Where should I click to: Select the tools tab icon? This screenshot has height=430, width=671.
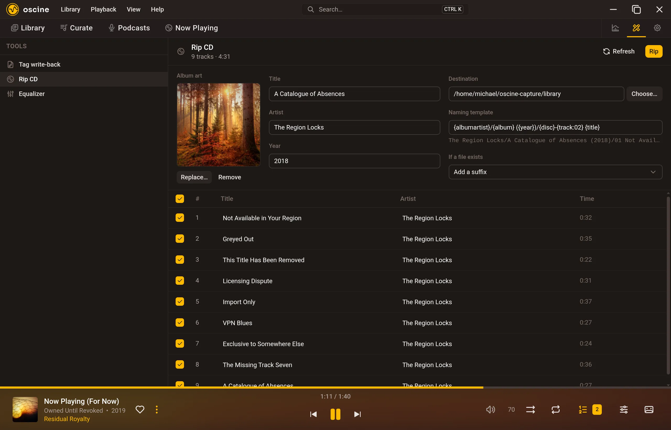coord(636,28)
